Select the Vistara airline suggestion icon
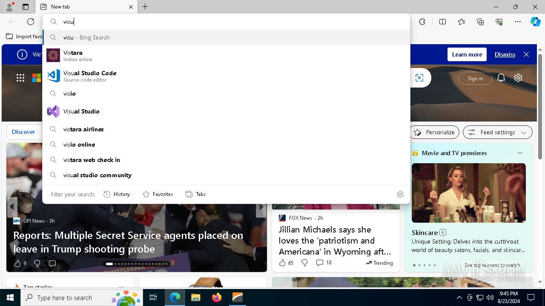Image resolution: width=545 pixels, height=306 pixels. (53, 55)
